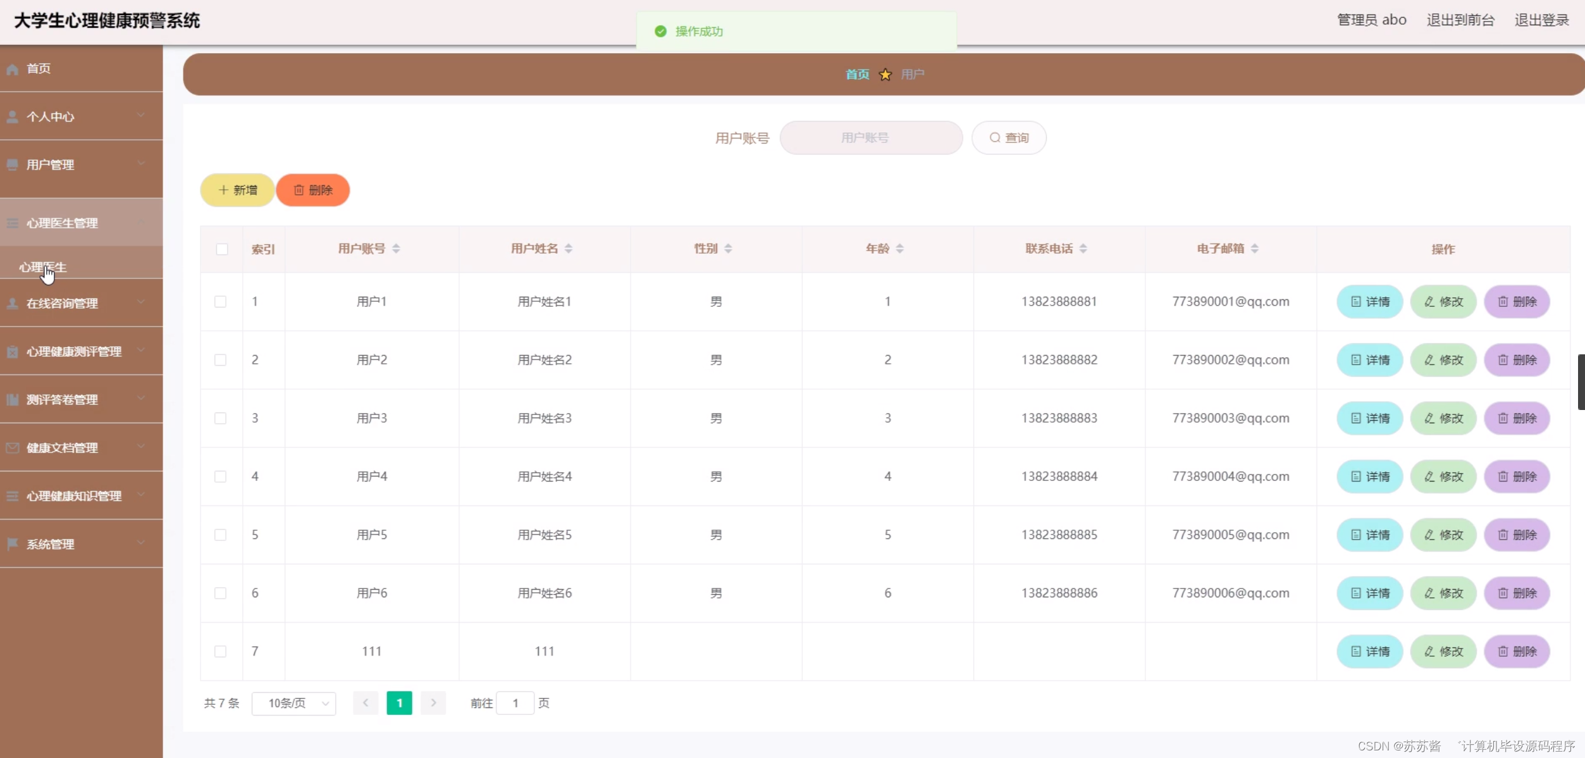Click next page arrow in pagination

(433, 703)
